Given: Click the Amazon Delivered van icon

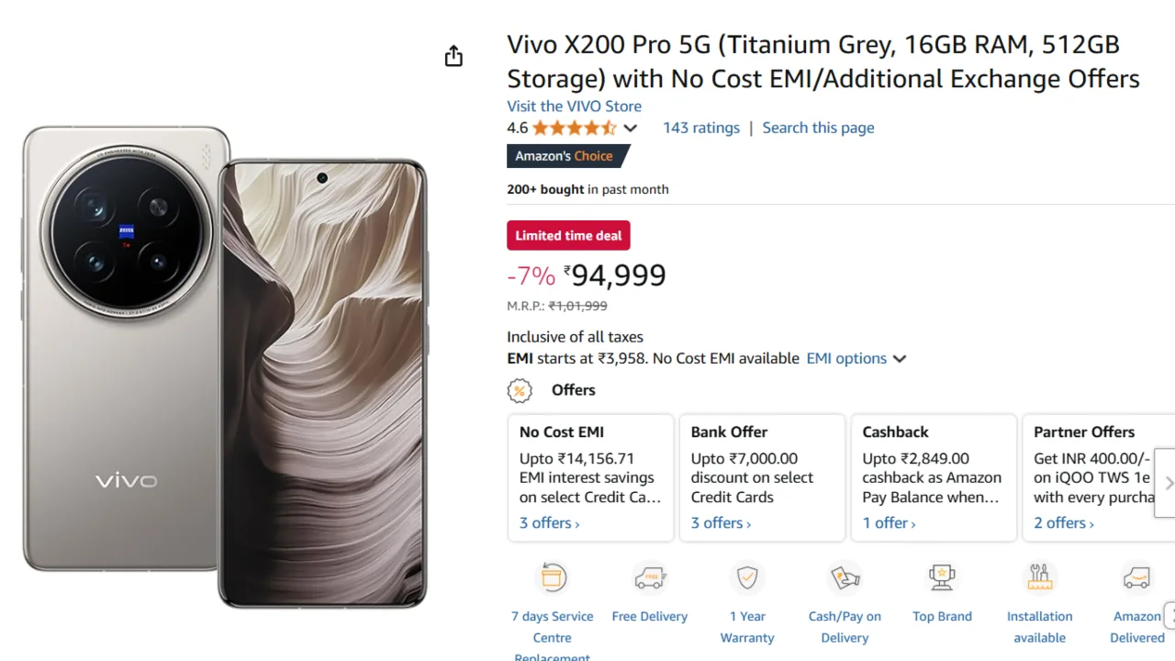Looking at the screenshot, I should [1136, 577].
